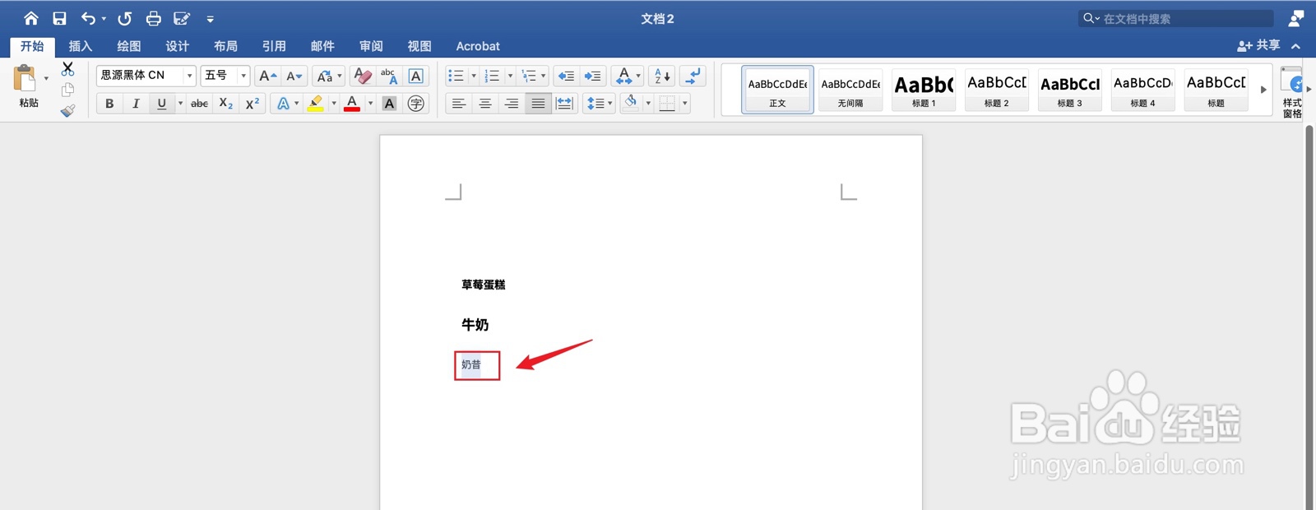Apply red font color

coord(352,104)
